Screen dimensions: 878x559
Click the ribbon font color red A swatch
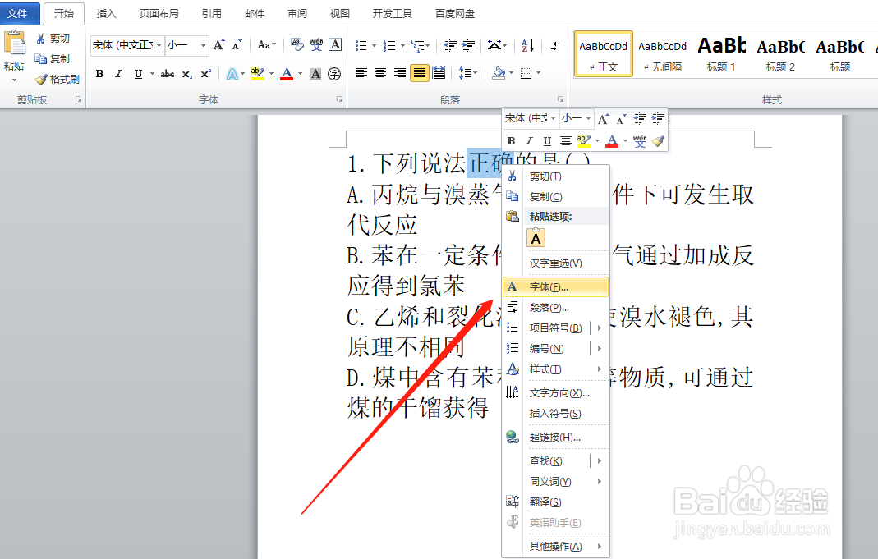[287, 74]
